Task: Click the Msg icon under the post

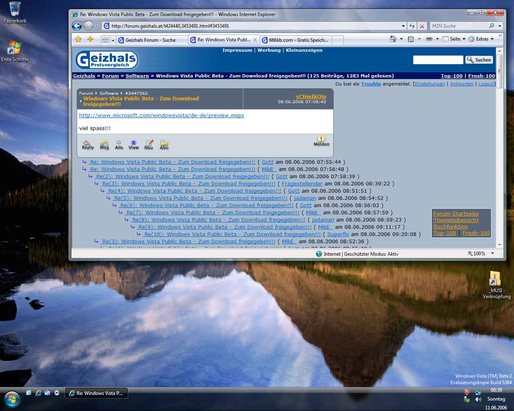Action: (x=104, y=145)
